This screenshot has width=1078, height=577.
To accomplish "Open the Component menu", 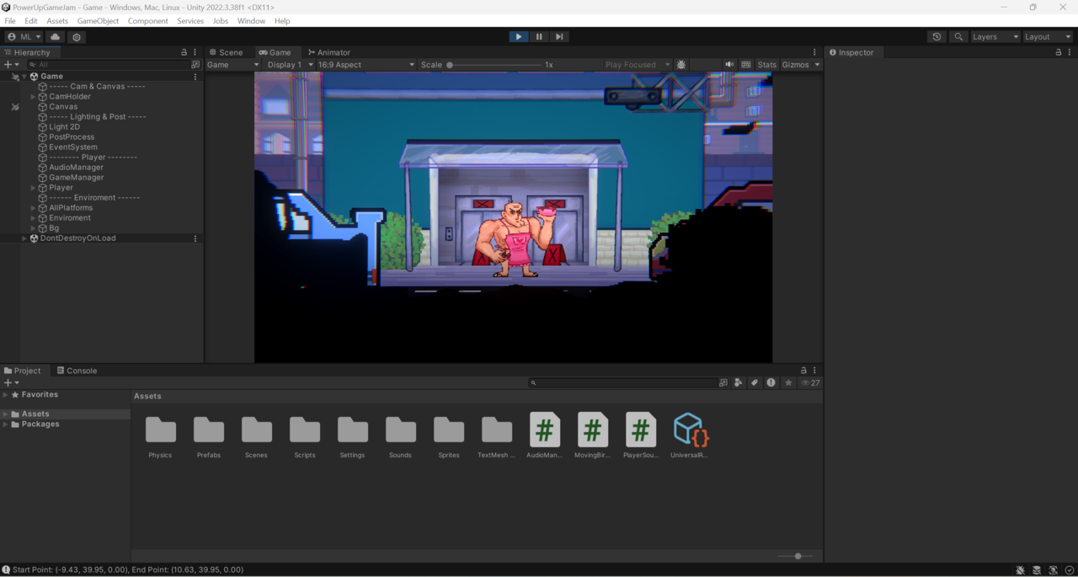I will point(147,21).
